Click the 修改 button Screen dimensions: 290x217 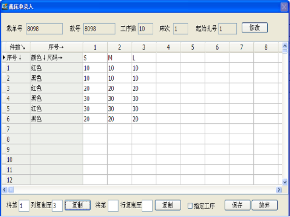pos(254,28)
